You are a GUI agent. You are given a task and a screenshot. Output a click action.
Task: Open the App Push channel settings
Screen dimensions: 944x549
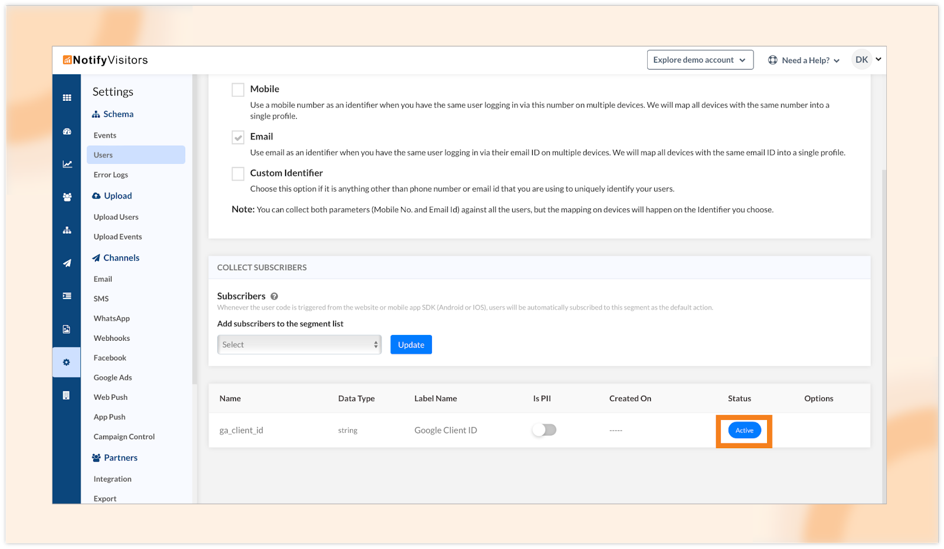pyautogui.click(x=109, y=417)
